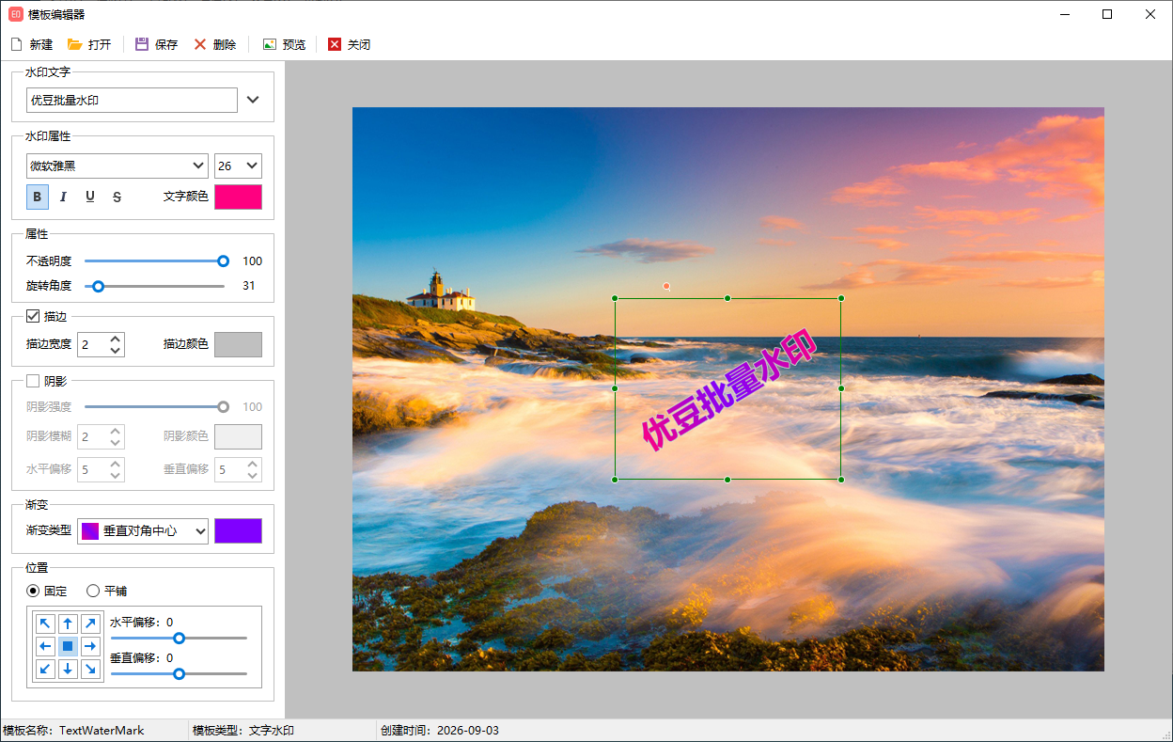The width and height of the screenshot is (1173, 742).
Task: Align watermark to top center
Action: point(68,624)
